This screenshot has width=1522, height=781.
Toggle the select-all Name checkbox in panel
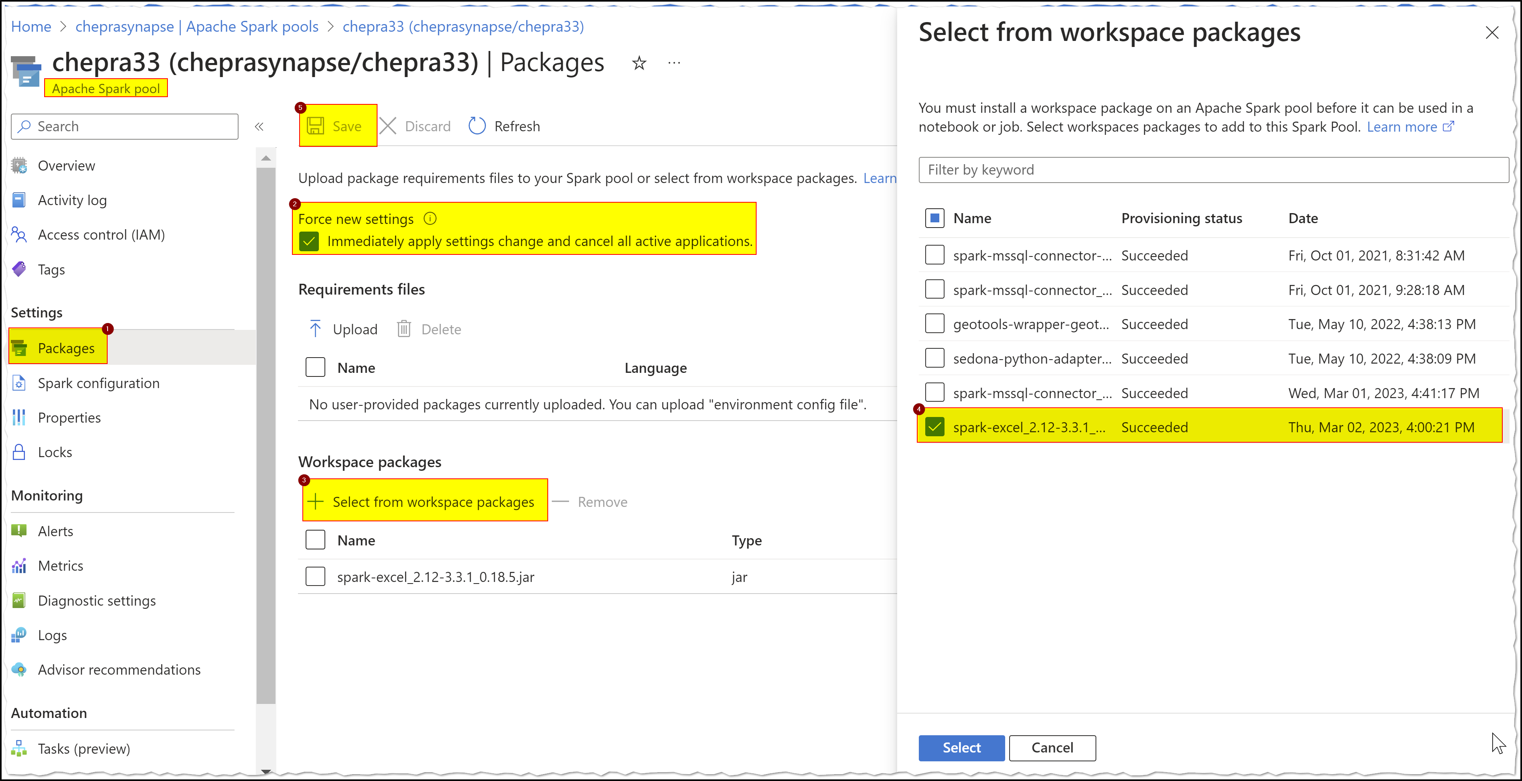tap(935, 218)
